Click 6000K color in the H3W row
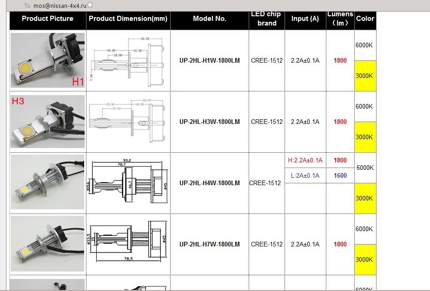The width and height of the screenshot is (430, 291). pos(364,106)
